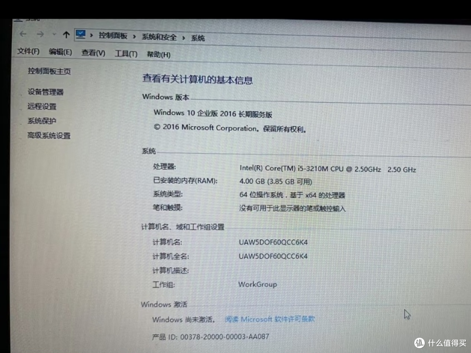The width and height of the screenshot is (471, 353).
Task: Select 系统和安全 in the breadcrumb path
Action: click(159, 37)
